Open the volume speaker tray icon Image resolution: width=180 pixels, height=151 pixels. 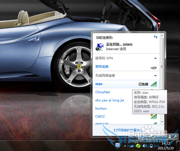click(x=145, y=146)
